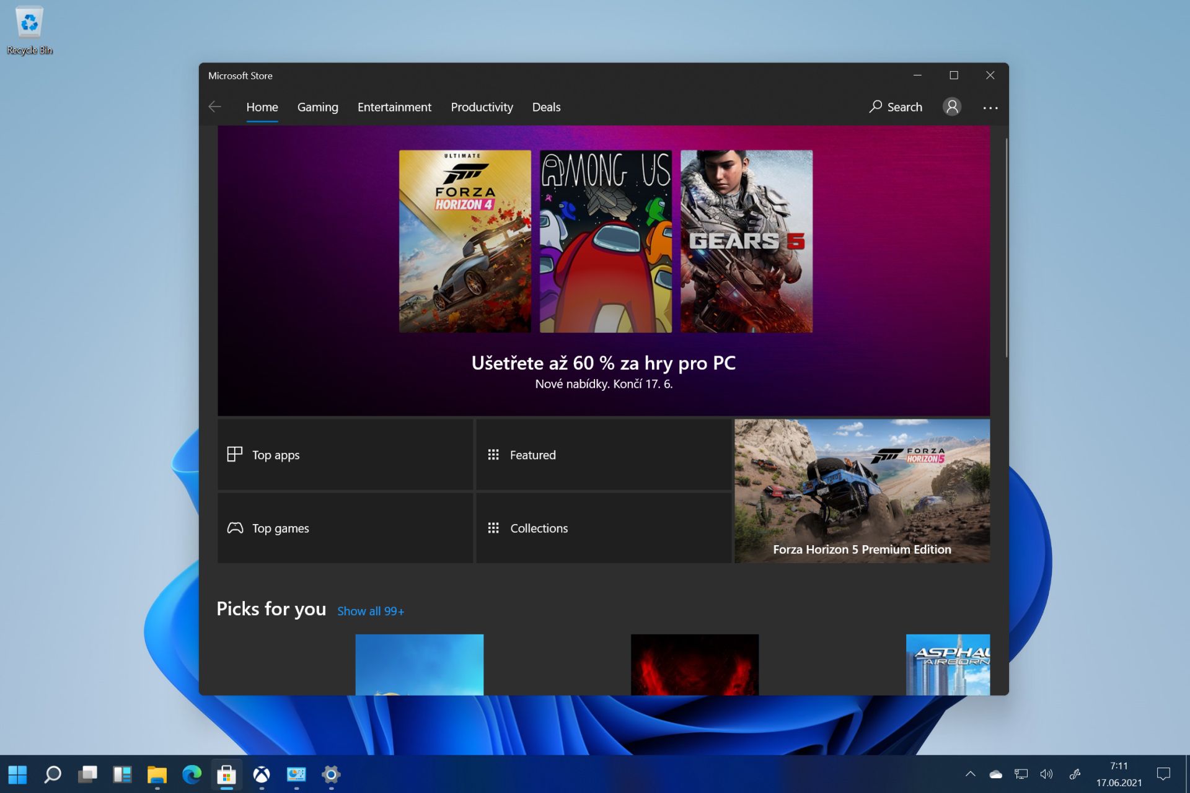Switch to the Gaming tab
The width and height of the screenshot is (1190, 793).
pos(317,107)
